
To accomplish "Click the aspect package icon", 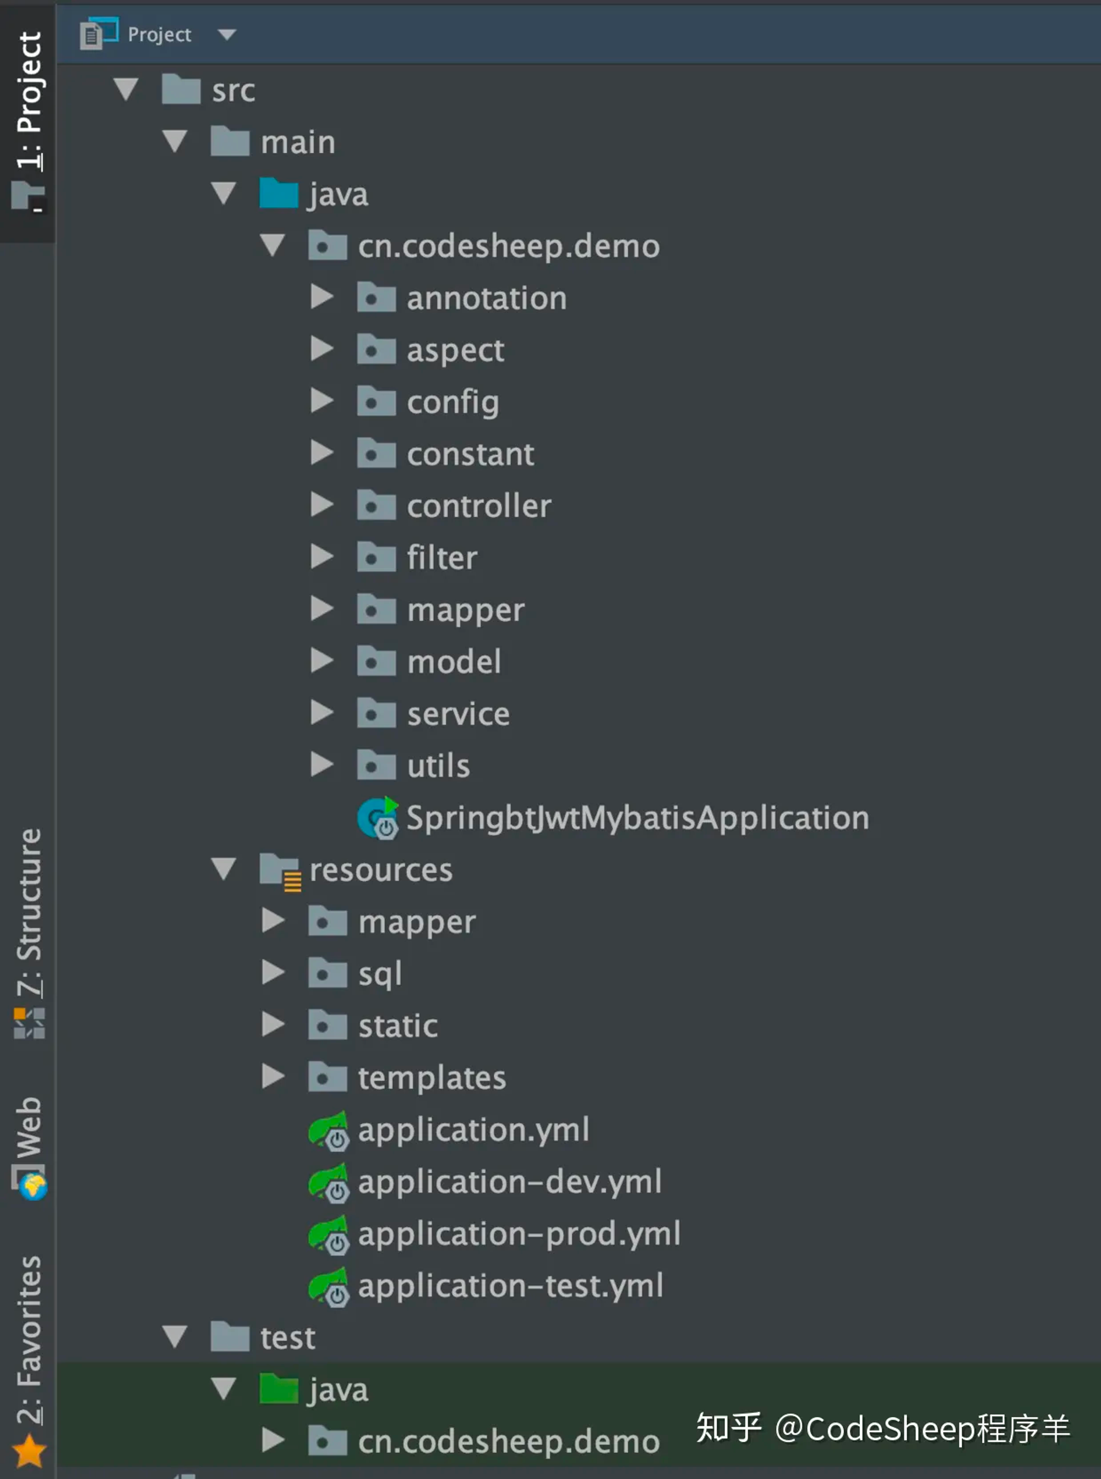I will pyautogui.click(x=377, y=349).
